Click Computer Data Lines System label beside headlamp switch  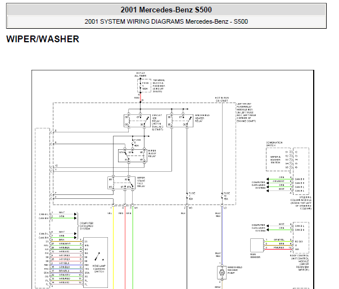click(x=87, y=226)
